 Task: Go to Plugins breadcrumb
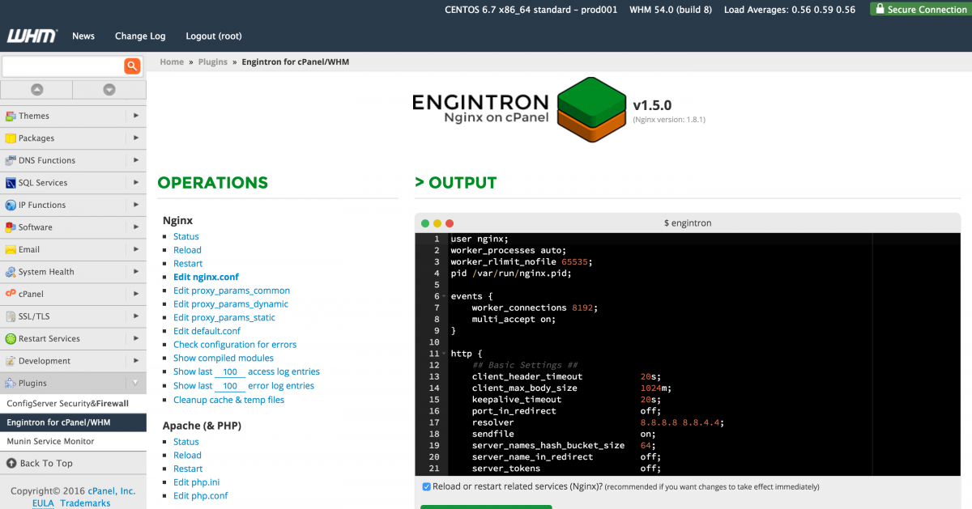(213, 62)
